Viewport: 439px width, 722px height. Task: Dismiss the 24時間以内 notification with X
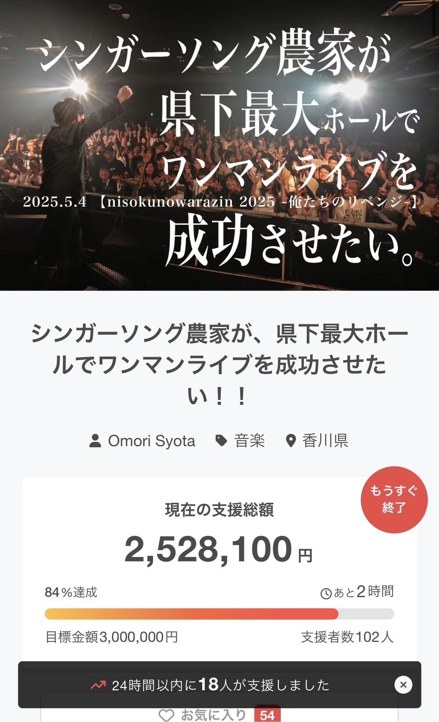[403, 685]
